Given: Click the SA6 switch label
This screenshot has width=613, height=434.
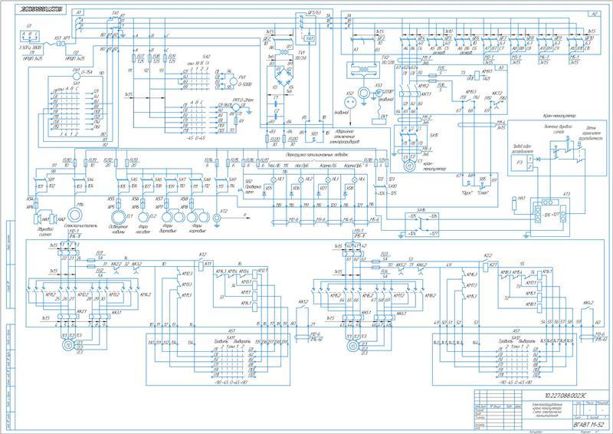Looking at the screenshot, I should click(x=159, y=179).
